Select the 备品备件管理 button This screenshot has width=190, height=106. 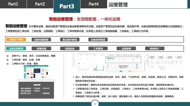pyautogui.click(x=70, y=40)
